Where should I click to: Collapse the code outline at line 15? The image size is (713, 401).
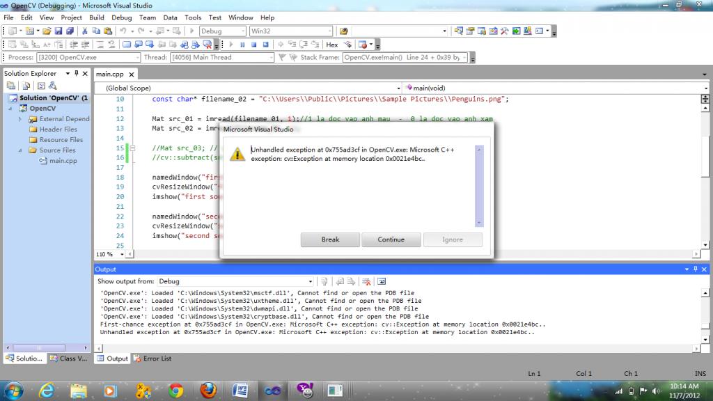[133, 148]
